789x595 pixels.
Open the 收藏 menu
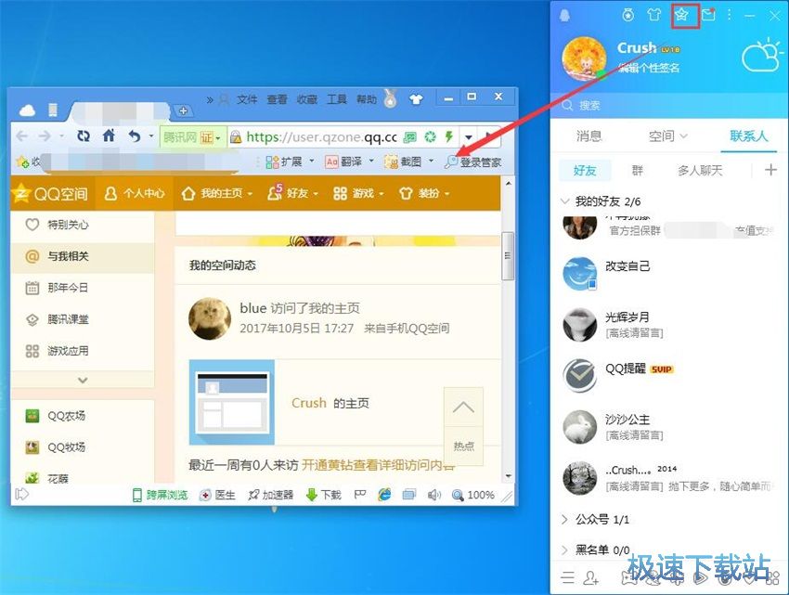307,99
